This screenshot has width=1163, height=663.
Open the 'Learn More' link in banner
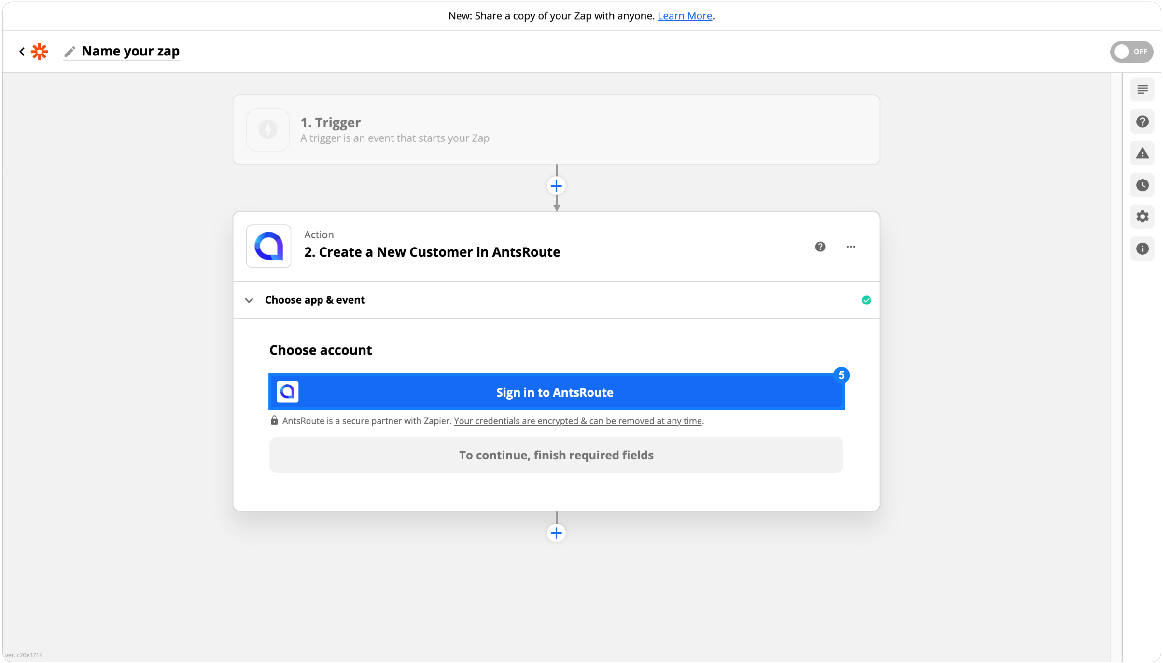pos(685,16)
